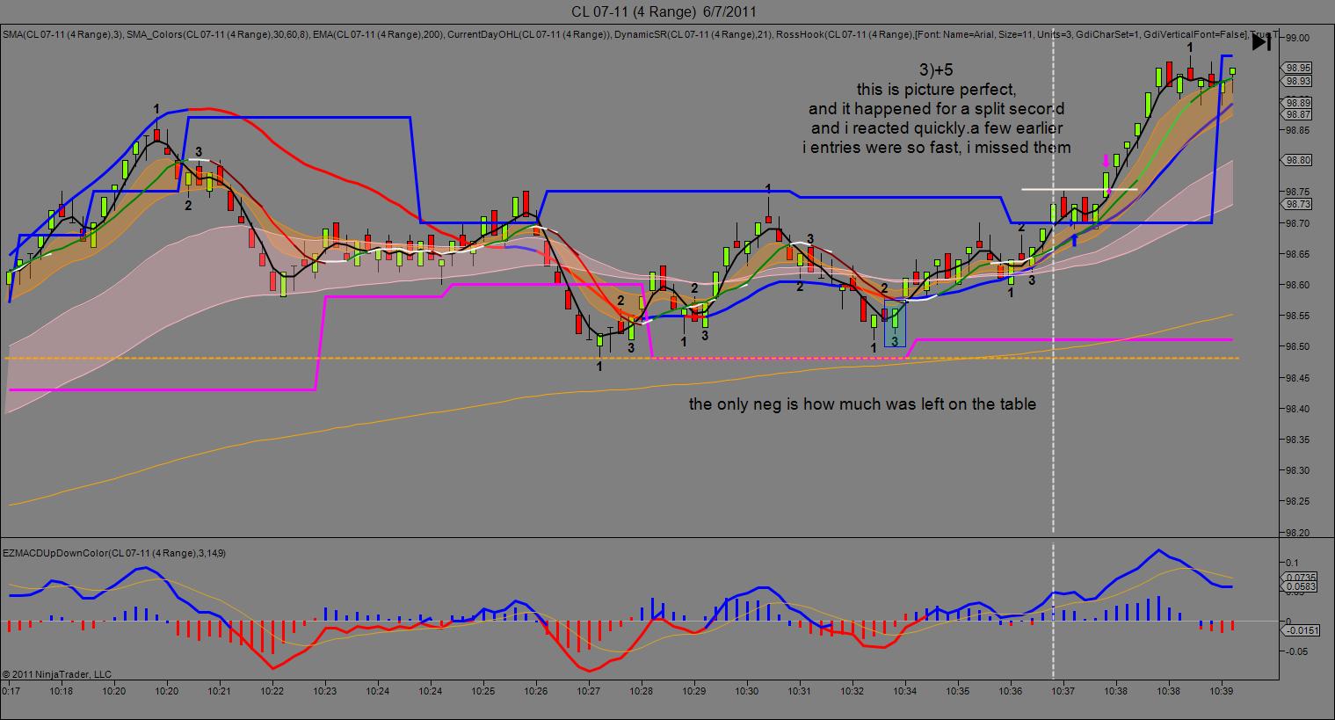1335x720 pixels.
Task: Click the 98.80 price marker
Action: (x=1298, y=160)
